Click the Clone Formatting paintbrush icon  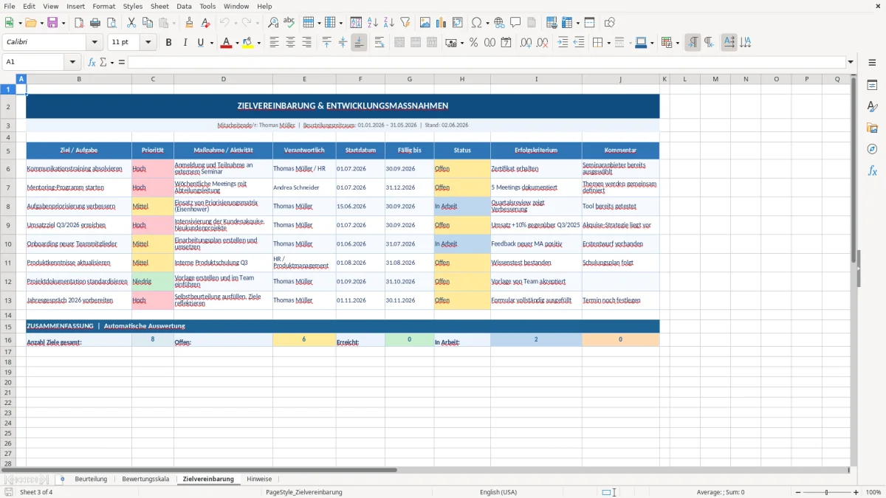(190, 23)
